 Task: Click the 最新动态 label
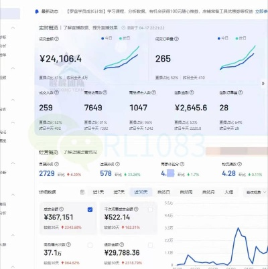50,11
